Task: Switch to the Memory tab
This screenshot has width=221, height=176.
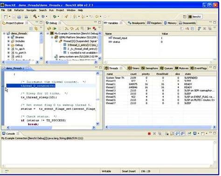Action: 170,23
